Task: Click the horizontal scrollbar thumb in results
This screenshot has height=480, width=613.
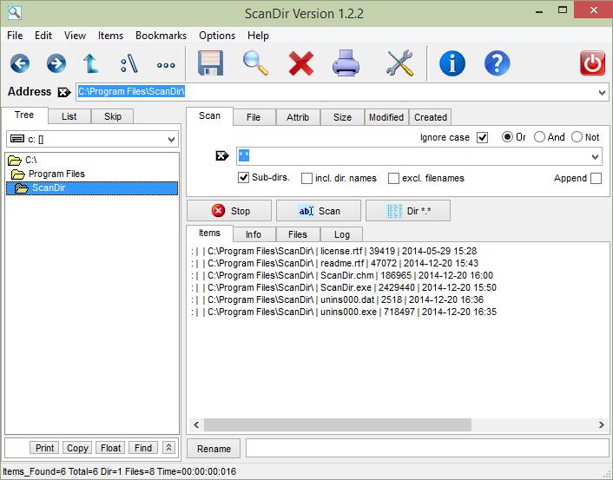Action: click(338, 425)
